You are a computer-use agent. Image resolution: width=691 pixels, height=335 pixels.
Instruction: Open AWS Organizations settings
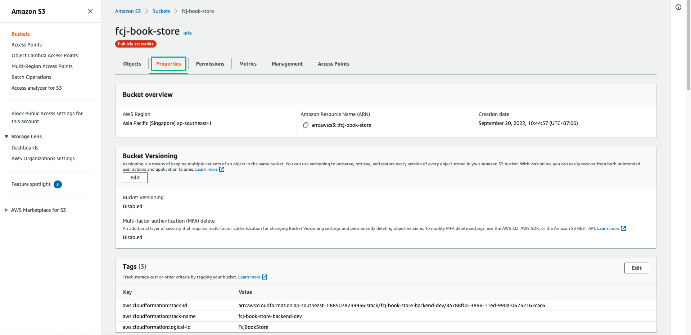click(x=43, y=158)
